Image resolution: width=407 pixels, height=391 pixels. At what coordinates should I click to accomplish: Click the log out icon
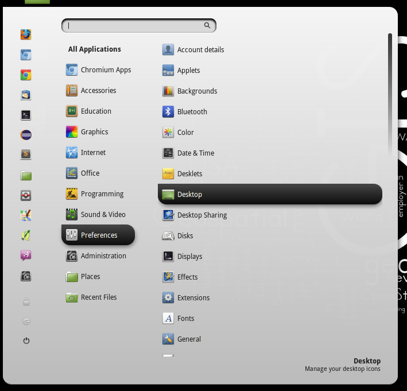pyautogui.click(x=26, y=322)
